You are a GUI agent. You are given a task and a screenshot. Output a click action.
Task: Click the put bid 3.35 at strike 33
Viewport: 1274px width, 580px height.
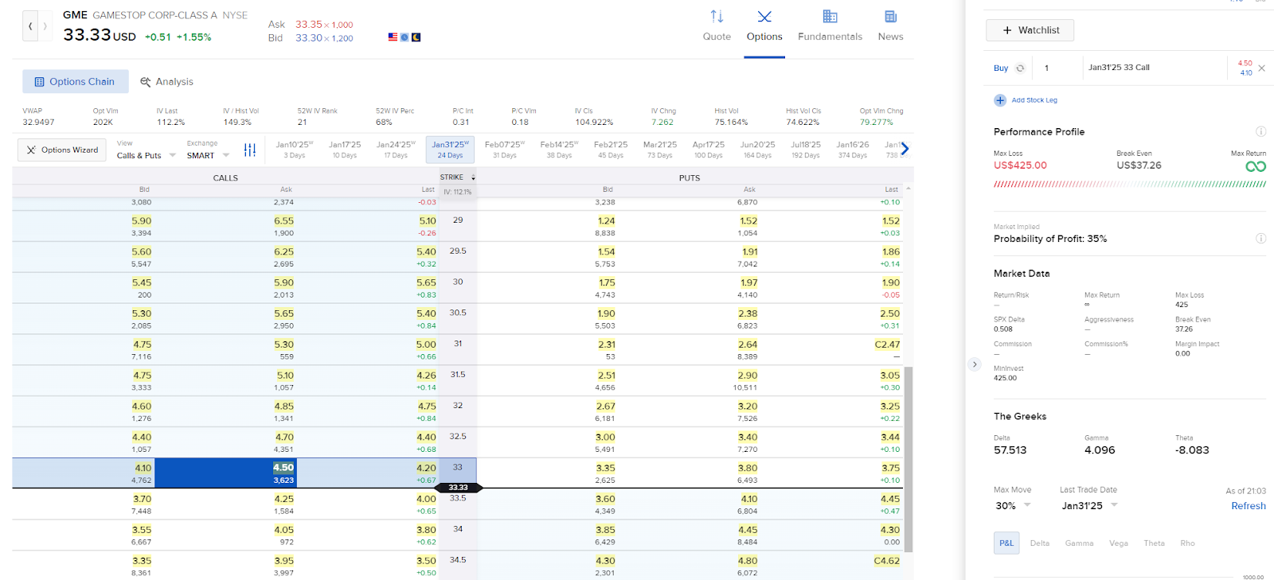point(605,468)
